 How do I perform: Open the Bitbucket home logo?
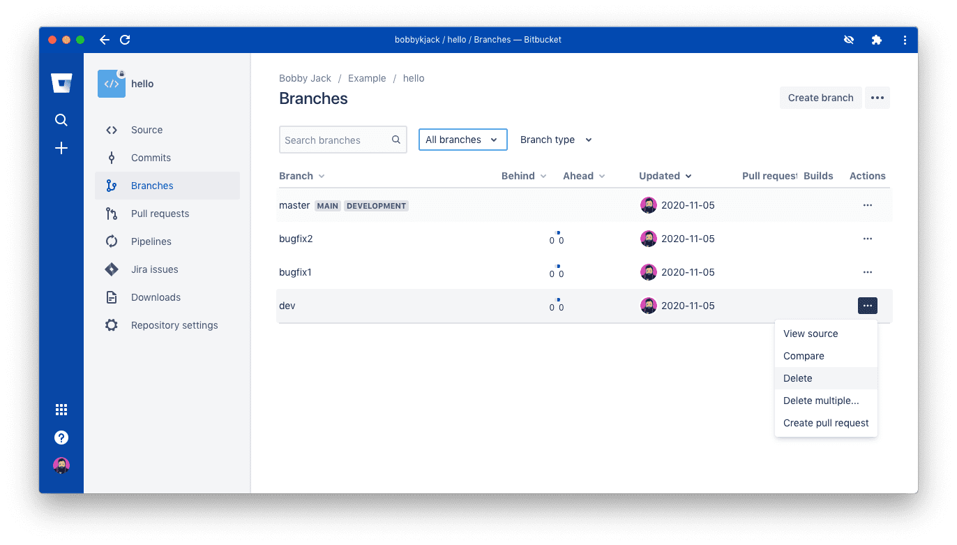pos(61,83)
